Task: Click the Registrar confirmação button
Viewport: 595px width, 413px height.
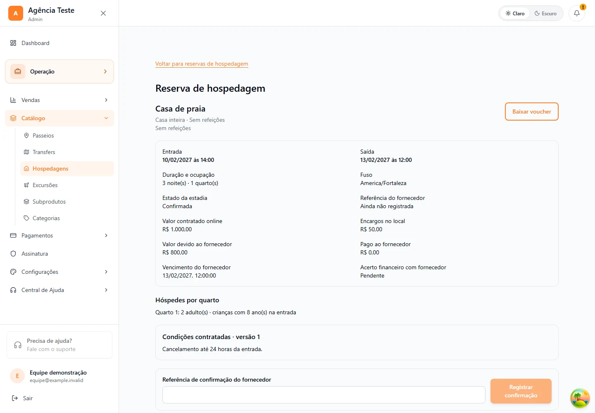Action: 521,391
